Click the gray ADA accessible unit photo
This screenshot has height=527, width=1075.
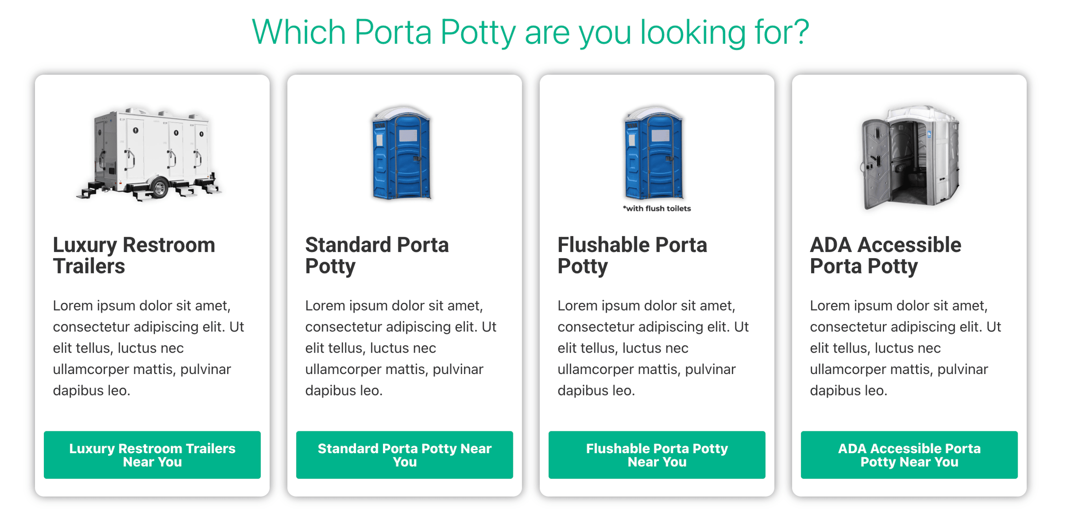point(909,157)
